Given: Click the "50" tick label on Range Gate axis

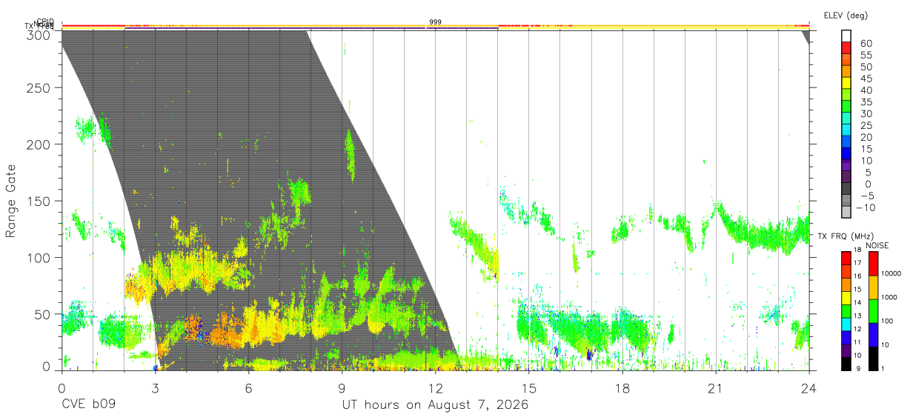Looking at the screenshot, I should [x=43, y=313].
